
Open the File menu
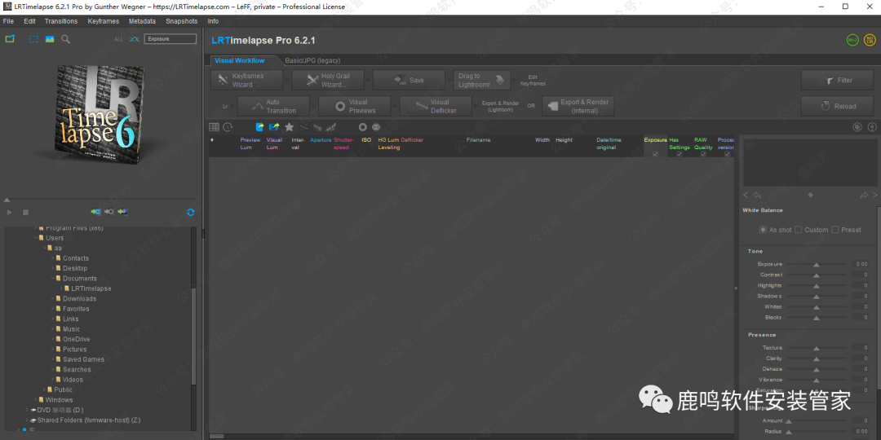[8, 21]
